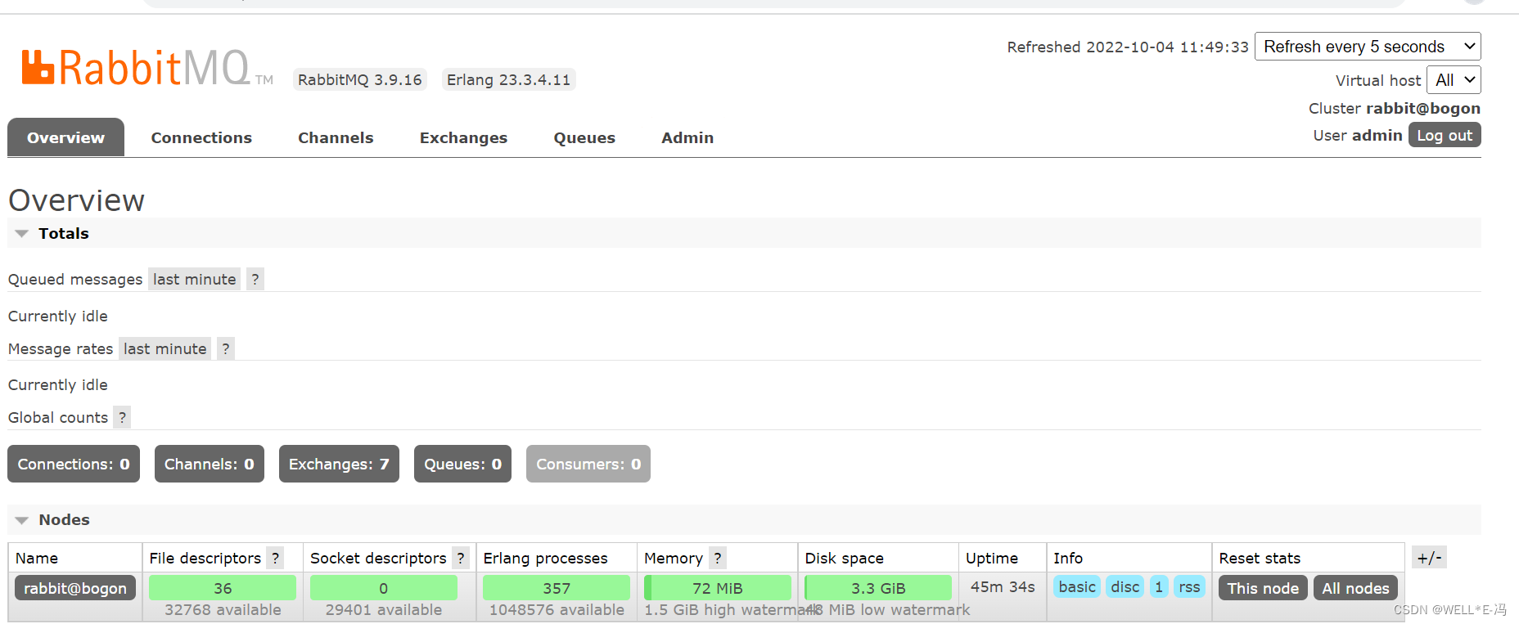Click the Overview page heading

click(76, 200)
